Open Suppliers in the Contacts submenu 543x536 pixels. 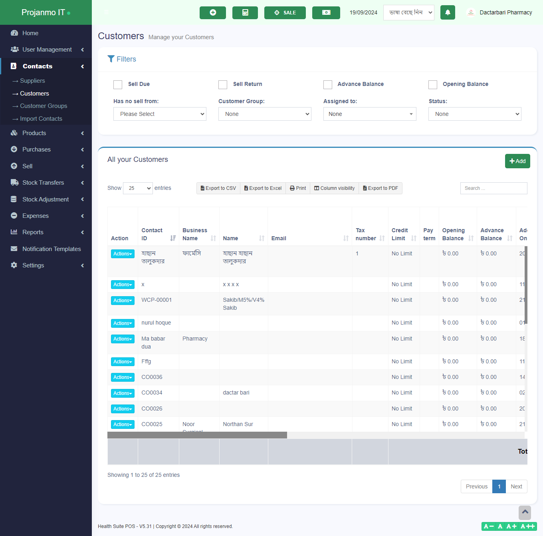[32, 81]
